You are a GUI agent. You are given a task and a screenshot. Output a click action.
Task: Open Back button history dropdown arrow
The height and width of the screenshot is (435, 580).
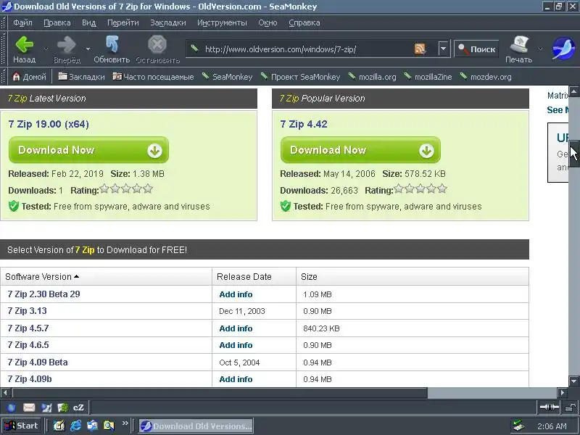coord(46,49)
